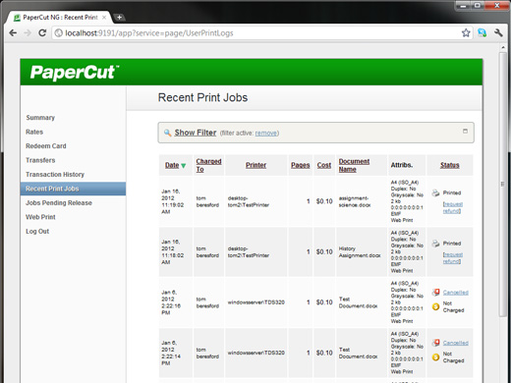Click cancelled icon for 2:22:16 PM job
This screenshot has height=383, width=511.
pyautogui.click(x=435, y=293)
